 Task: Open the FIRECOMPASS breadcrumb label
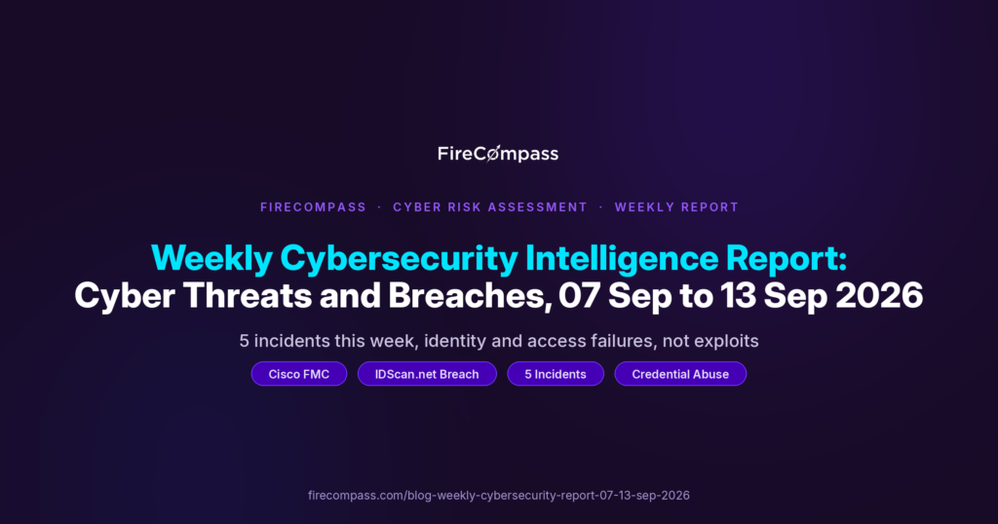[313, 207]
